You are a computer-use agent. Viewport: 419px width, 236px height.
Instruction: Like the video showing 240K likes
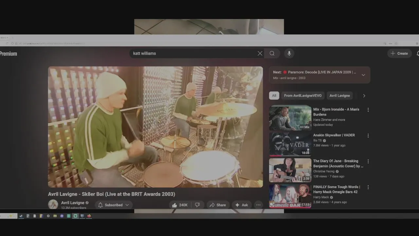tap(180, 205)
